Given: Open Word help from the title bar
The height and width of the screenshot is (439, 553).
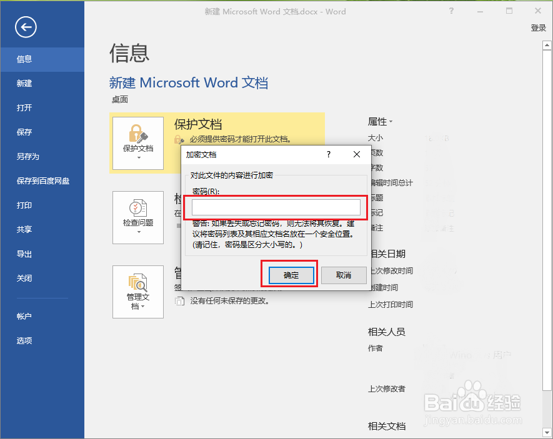Looking at the screenshot, I should point(451,11).
